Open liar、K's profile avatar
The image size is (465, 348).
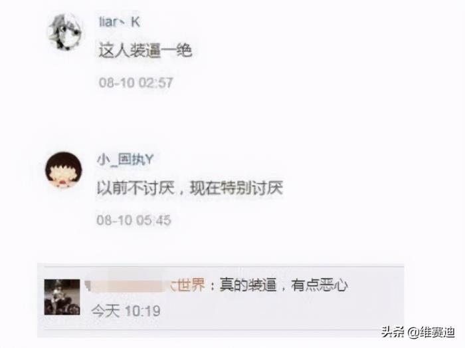tap(65, 32)
